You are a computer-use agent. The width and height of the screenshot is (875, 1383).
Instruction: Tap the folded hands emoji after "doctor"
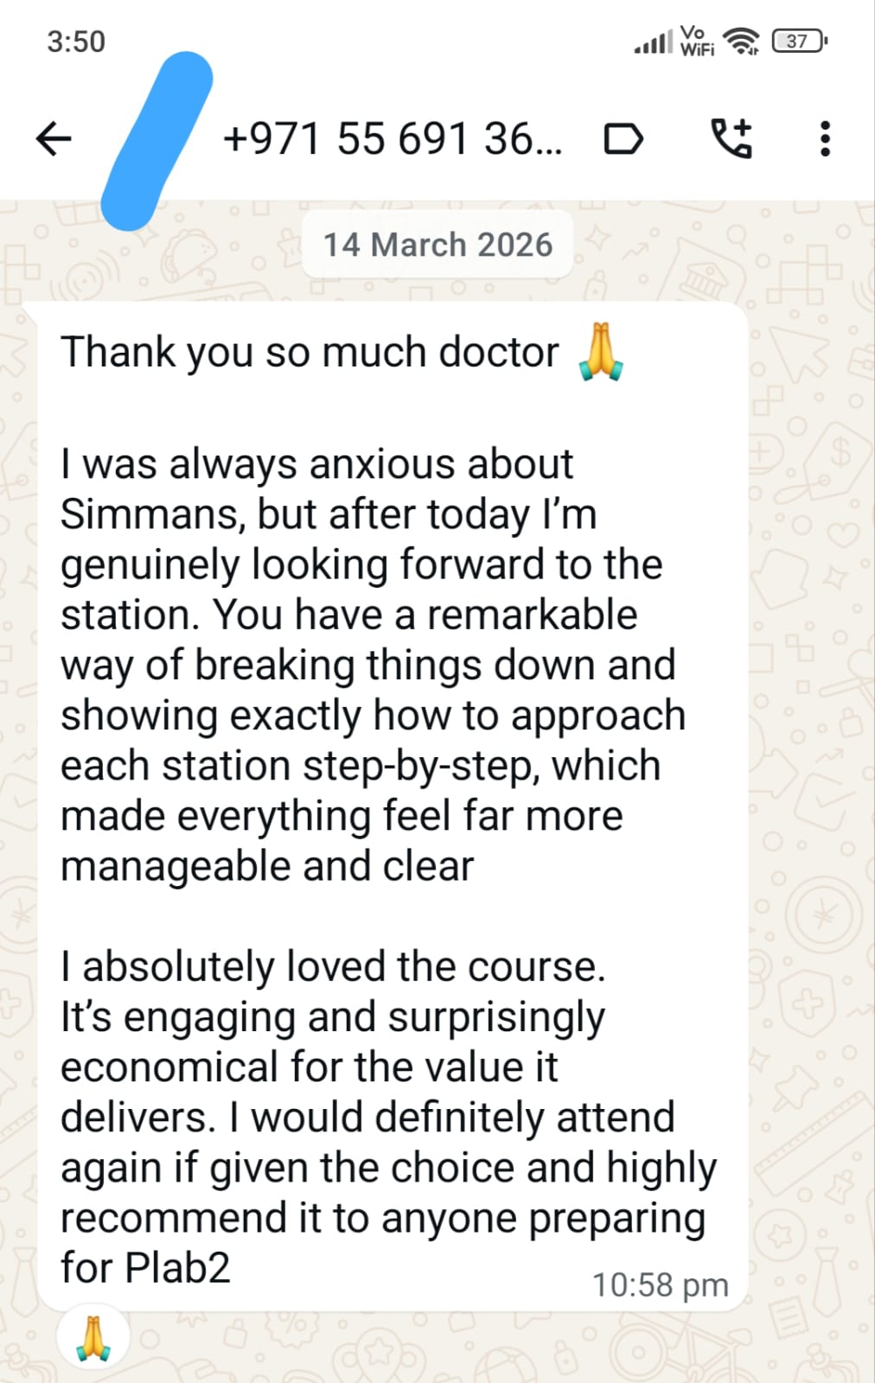(x=601, y=353)
